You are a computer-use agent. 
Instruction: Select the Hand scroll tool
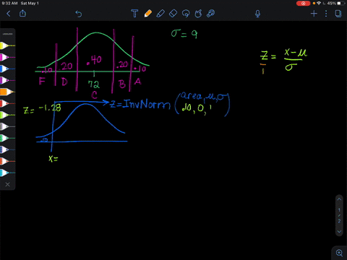point(198,14)
